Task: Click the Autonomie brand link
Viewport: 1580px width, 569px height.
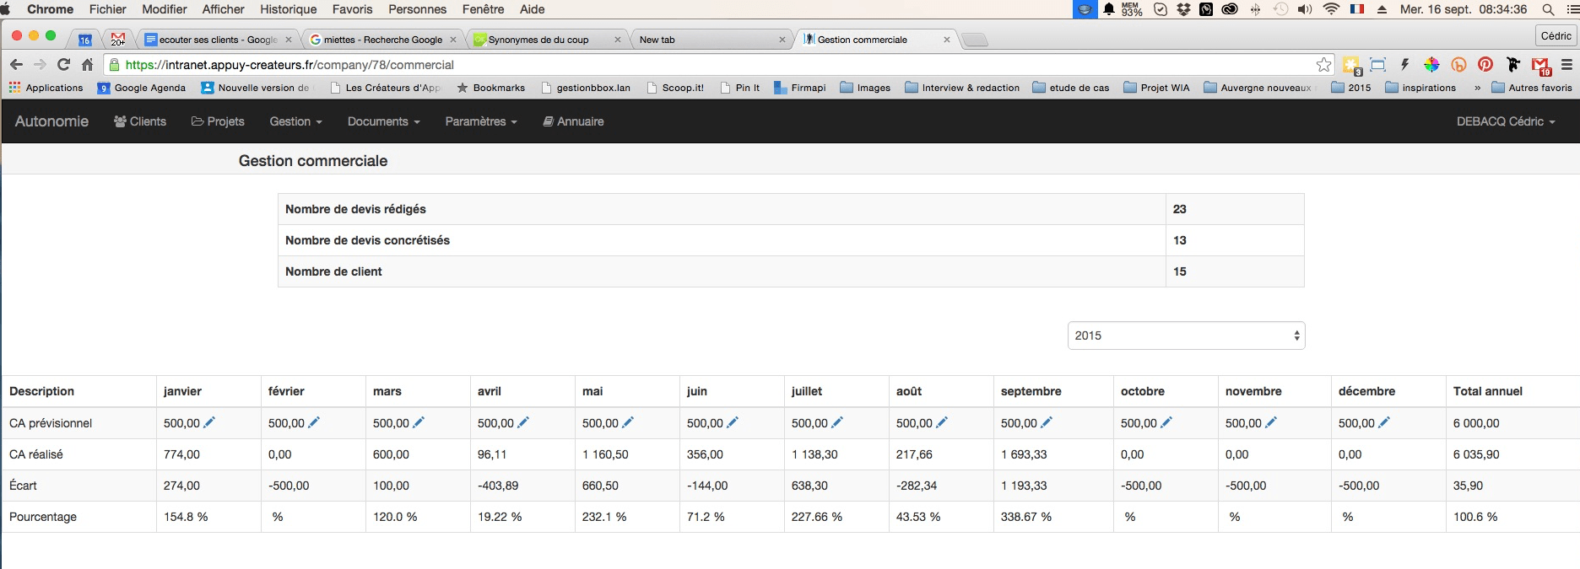Action: point(51,121)
